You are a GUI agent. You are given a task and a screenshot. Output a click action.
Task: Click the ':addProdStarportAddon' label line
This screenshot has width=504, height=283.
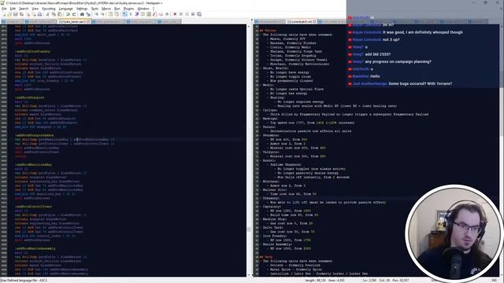pos(35,135)
